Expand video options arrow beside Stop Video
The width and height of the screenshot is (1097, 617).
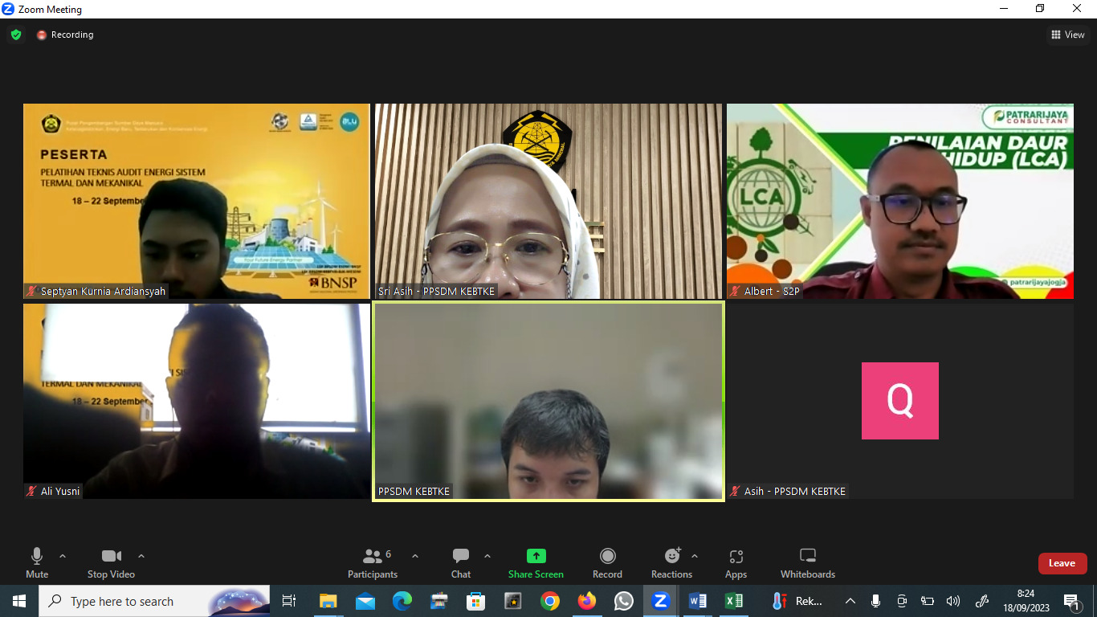tap(141, 556)
